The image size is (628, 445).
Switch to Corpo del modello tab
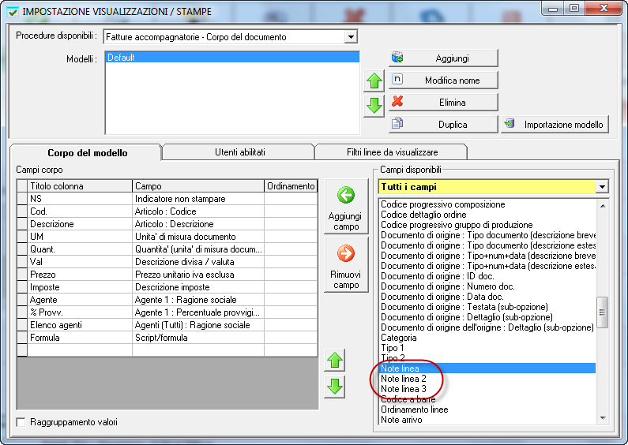coord(88,153)
